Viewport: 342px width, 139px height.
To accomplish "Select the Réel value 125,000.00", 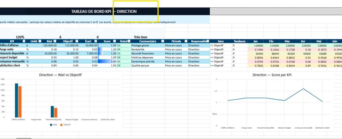I will [x=50, y=46].
